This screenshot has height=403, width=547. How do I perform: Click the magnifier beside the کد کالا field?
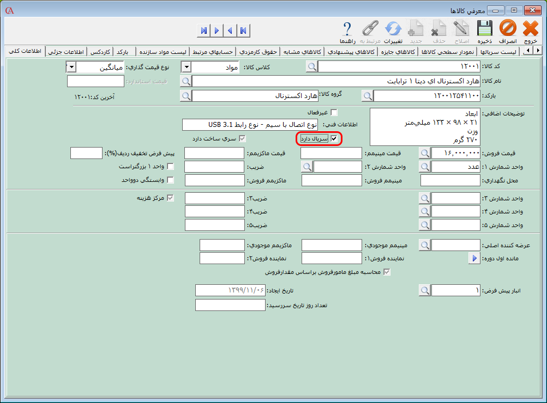pos(311,67)
